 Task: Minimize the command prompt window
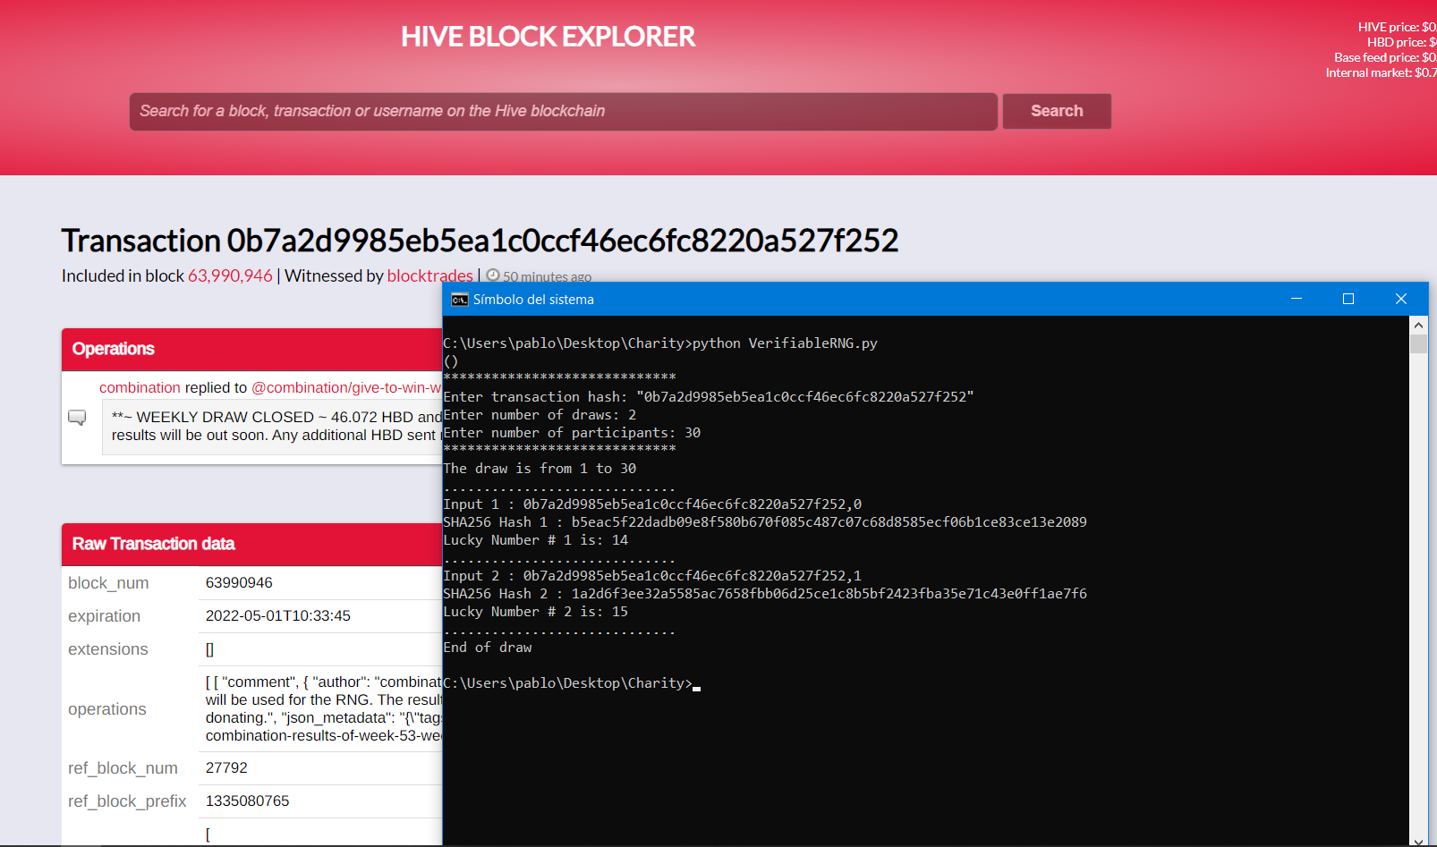click(x=1296, y=299)
